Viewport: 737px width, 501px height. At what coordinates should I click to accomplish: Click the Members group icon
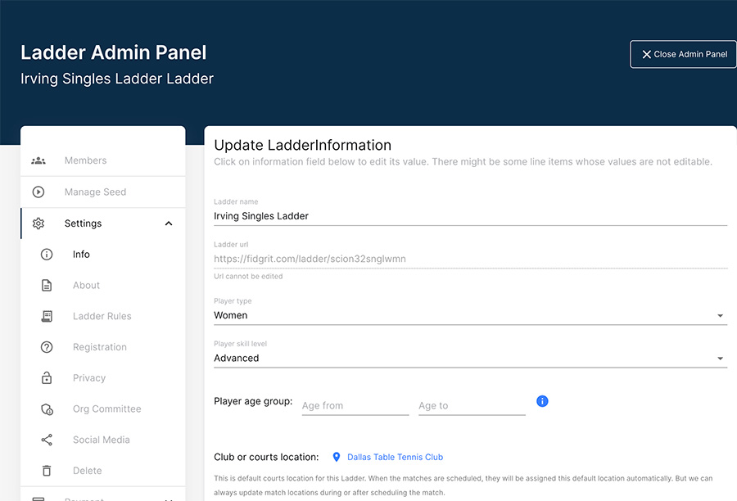coord(38,160)
